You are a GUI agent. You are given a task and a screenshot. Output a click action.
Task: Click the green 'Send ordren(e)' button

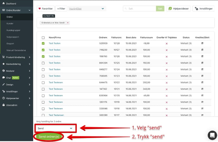[x=49, y=137]
